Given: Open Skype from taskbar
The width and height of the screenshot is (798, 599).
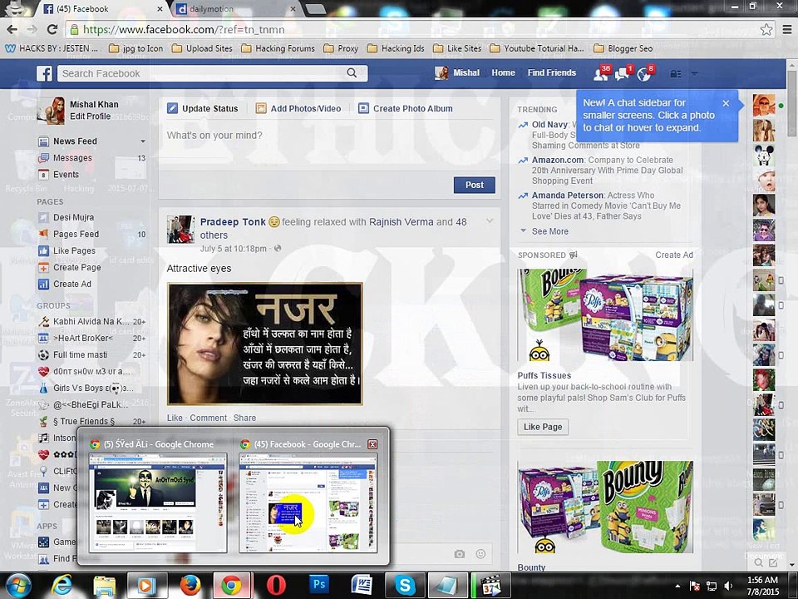Looking at the screenshot, I should 405,586.
